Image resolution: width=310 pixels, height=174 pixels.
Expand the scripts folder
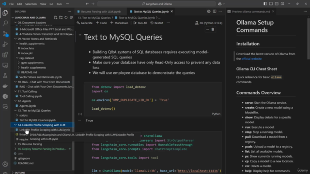(17, 116)
